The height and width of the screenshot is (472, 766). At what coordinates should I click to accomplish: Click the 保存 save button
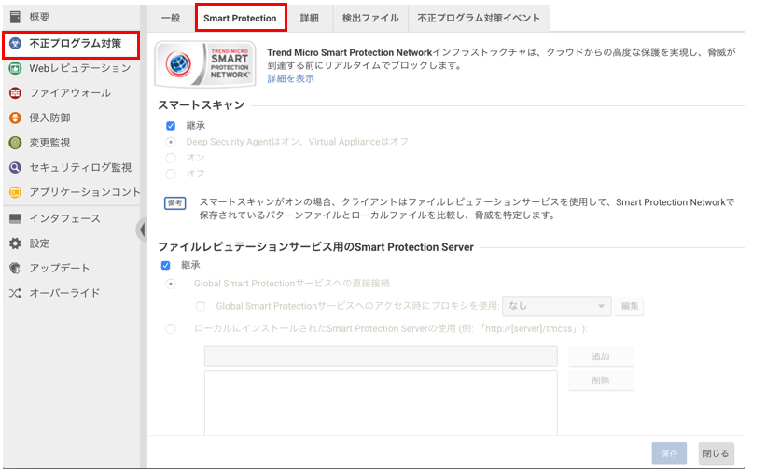click(x=669, y=453)
